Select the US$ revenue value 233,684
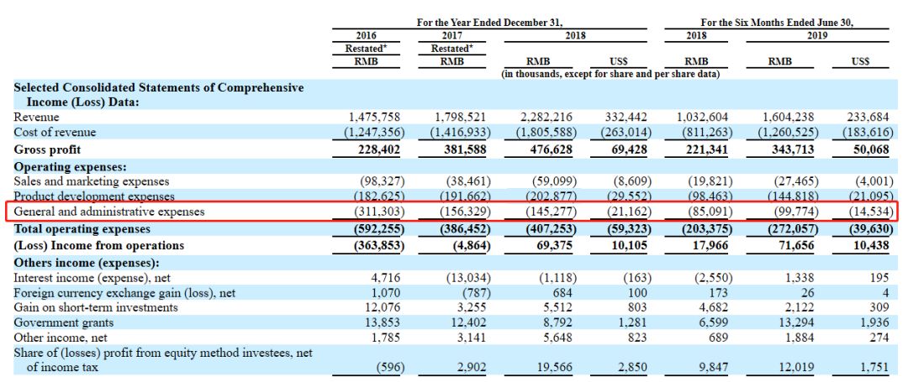908x382 pixels. [x=869, y=118]
